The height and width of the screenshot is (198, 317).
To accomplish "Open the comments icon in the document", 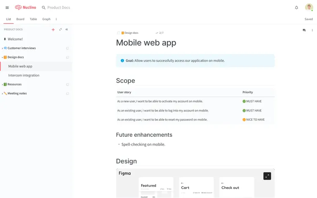I will point(304,30).
